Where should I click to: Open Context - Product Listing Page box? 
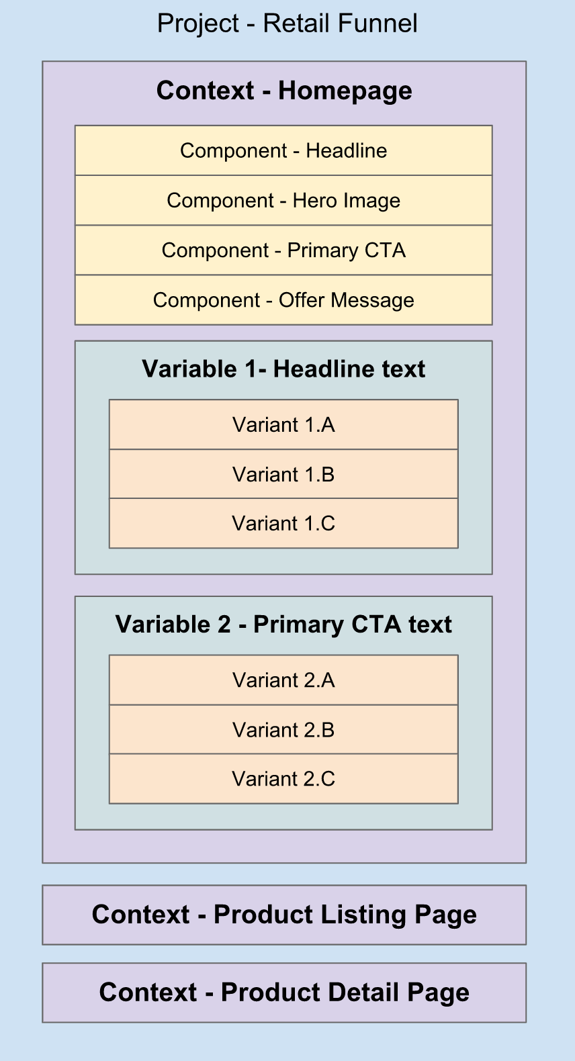(x=284, y=915)
